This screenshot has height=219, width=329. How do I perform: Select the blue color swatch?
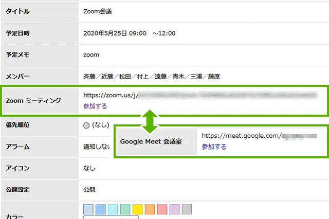coord(101,209)
